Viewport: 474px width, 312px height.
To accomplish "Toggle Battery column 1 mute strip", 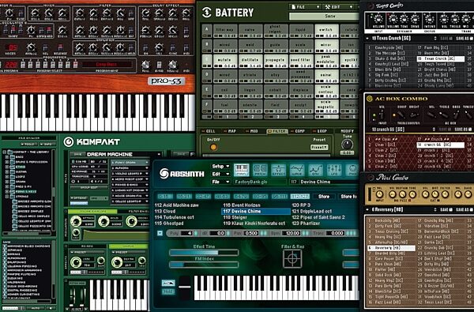I will 225,117.
